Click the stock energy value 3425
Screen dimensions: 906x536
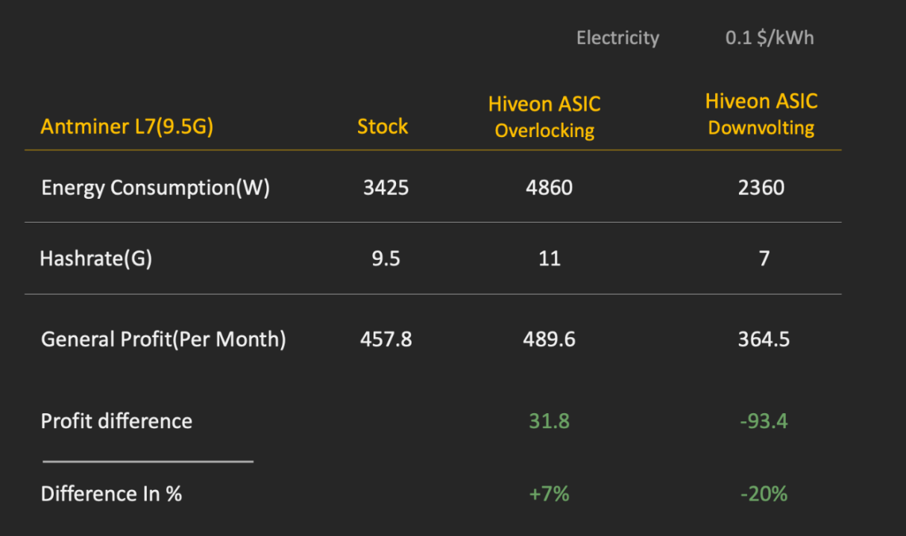coord(386,188)
